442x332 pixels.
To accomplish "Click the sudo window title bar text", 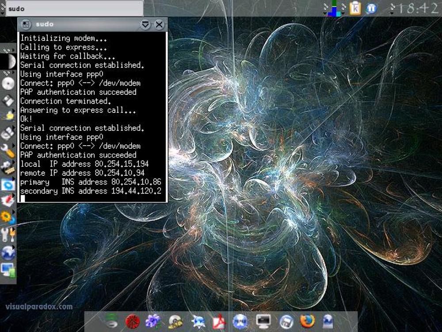I will (45, 24).
